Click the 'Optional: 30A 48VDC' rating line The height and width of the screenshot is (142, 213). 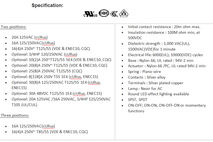(x=57, y=93)
